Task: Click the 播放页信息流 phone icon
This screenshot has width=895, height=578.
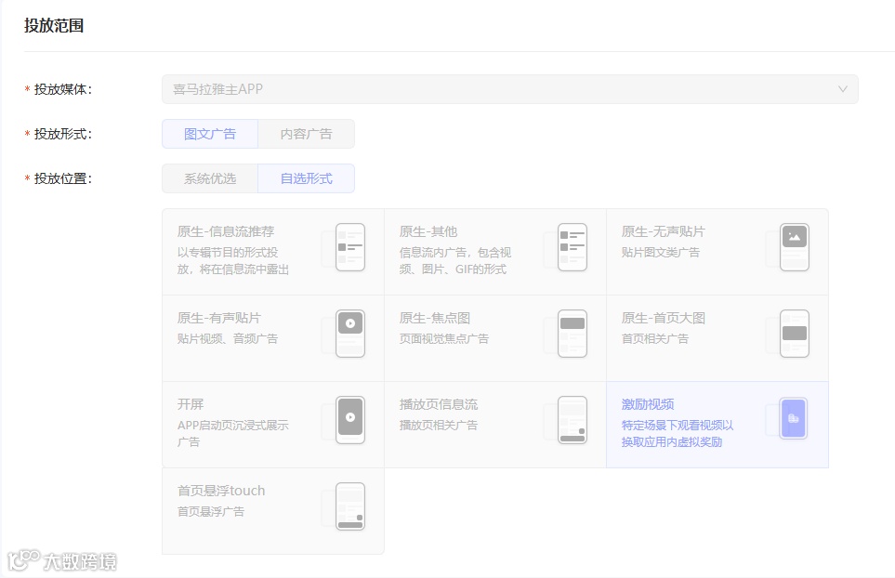Action: point(572,420)
